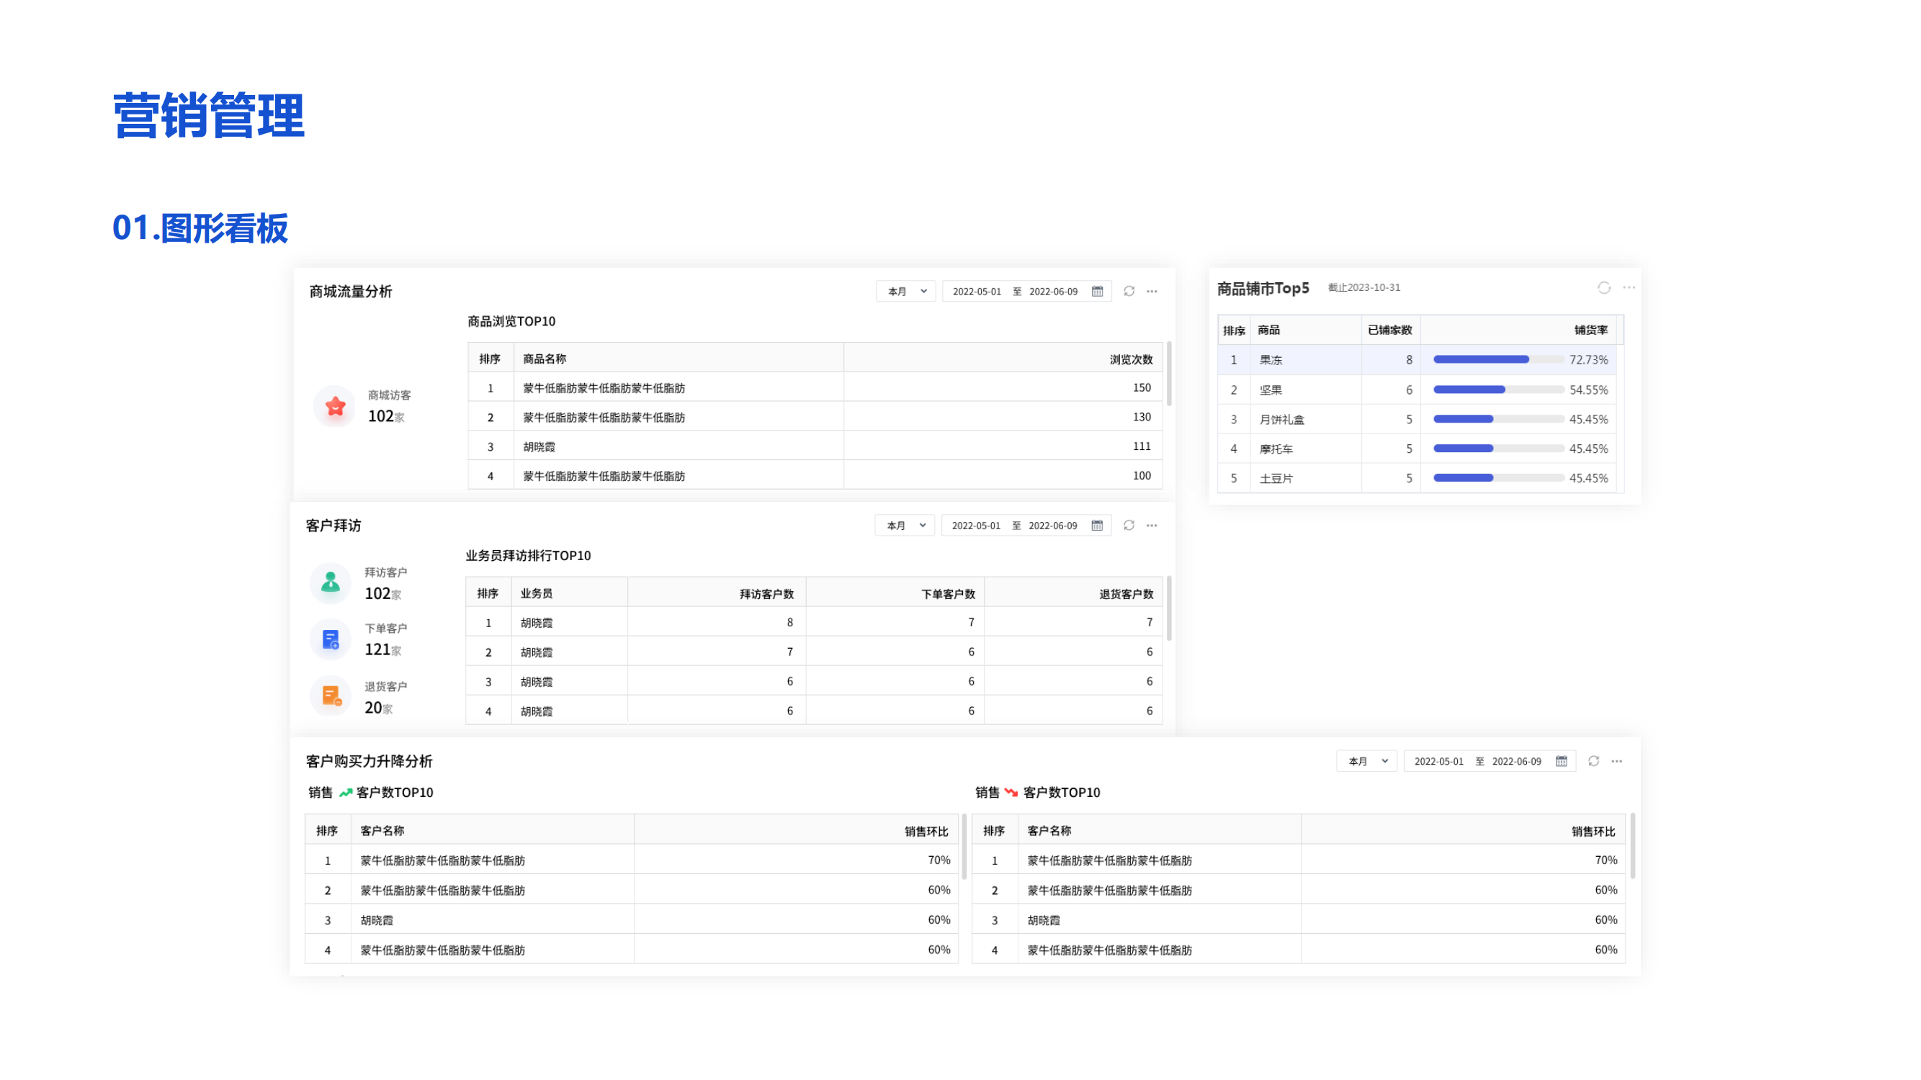Expand 本月 dropdown in 客户购买力升降分析
The image size is (1921, 1080).
1366,761
